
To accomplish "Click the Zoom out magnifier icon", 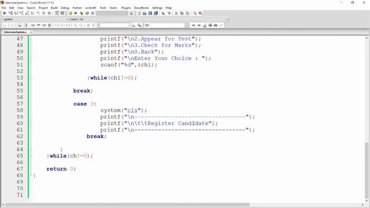I will [81, 25].
